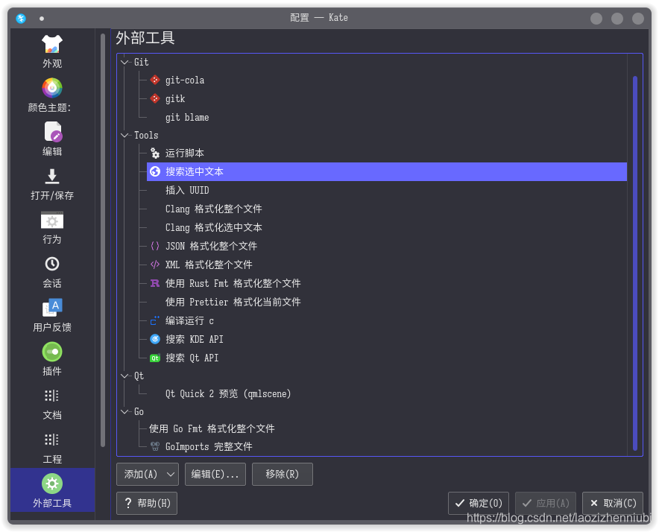Cancel with the 取消(C) button
The width and height of the screenshot is (659, 532).
coord(612,503)
